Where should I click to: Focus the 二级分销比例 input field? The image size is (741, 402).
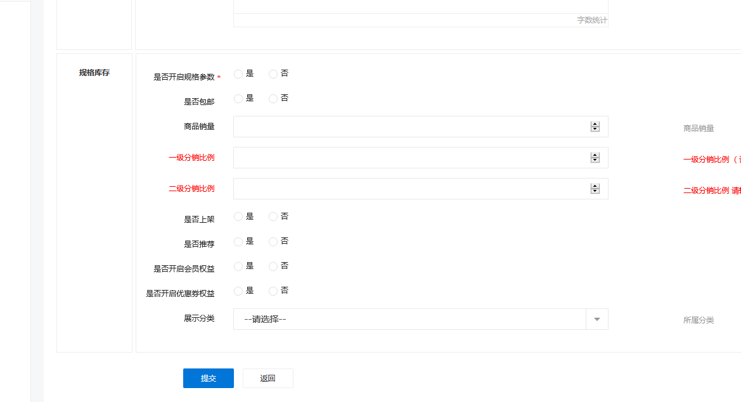421,189
